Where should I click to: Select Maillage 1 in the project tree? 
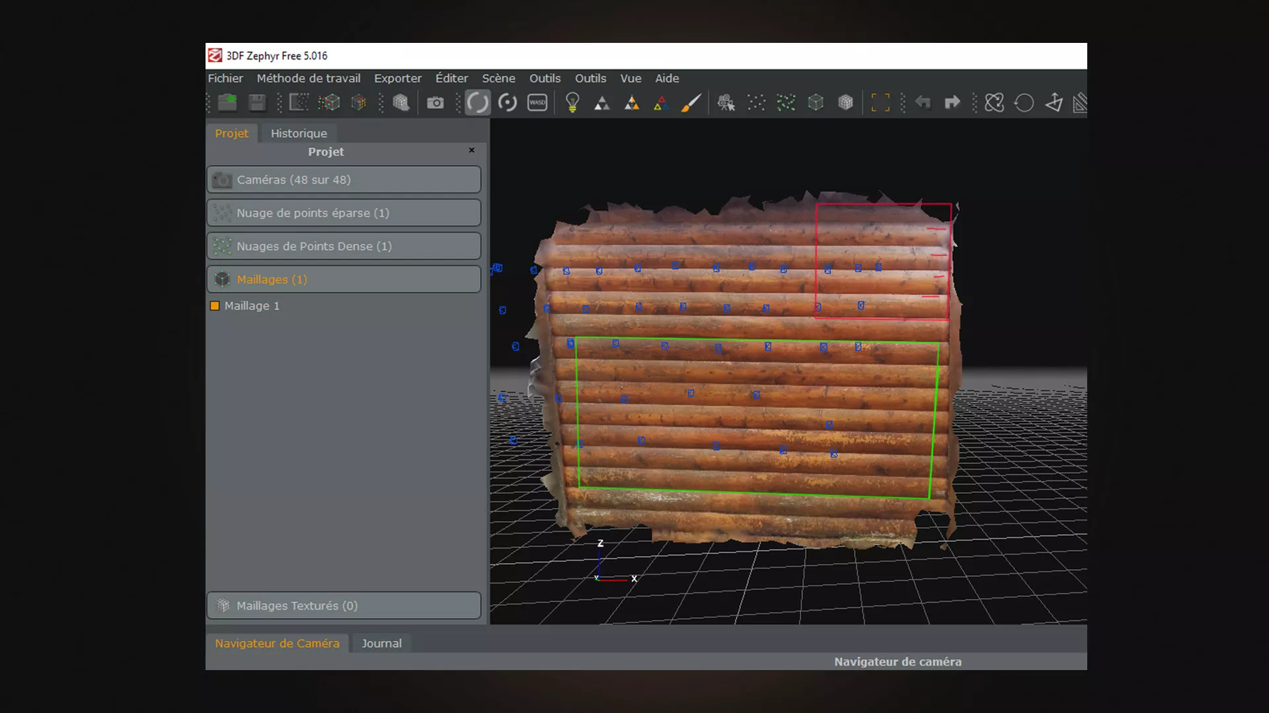tap(252, 306)
